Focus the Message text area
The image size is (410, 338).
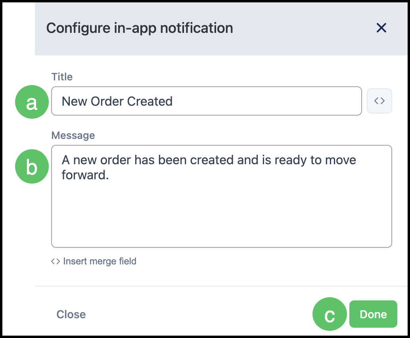(x=222, y=196)
